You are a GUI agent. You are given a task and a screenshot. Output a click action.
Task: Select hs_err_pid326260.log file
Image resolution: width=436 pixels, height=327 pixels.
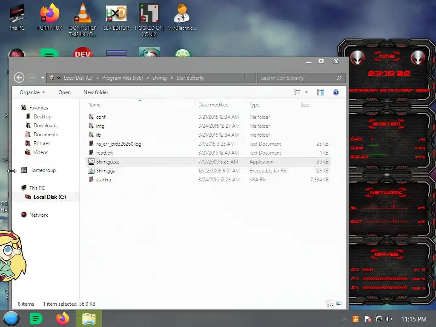tap(208, 144)
